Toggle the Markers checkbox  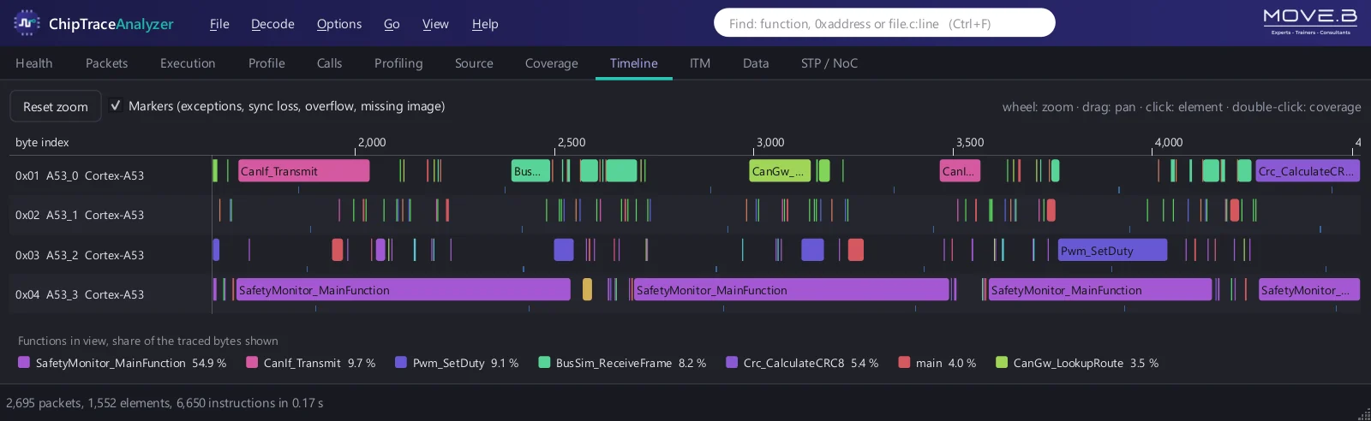point(116,106)
